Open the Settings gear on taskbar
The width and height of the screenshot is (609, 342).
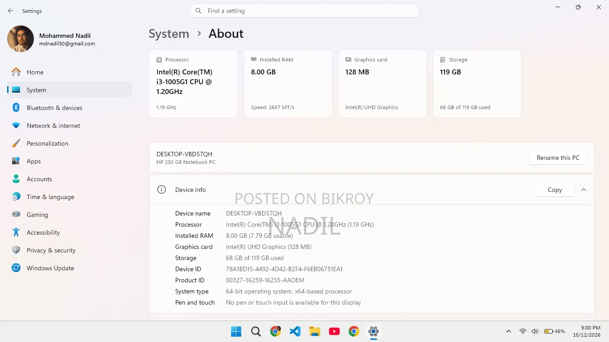click(x=373, y=331)
